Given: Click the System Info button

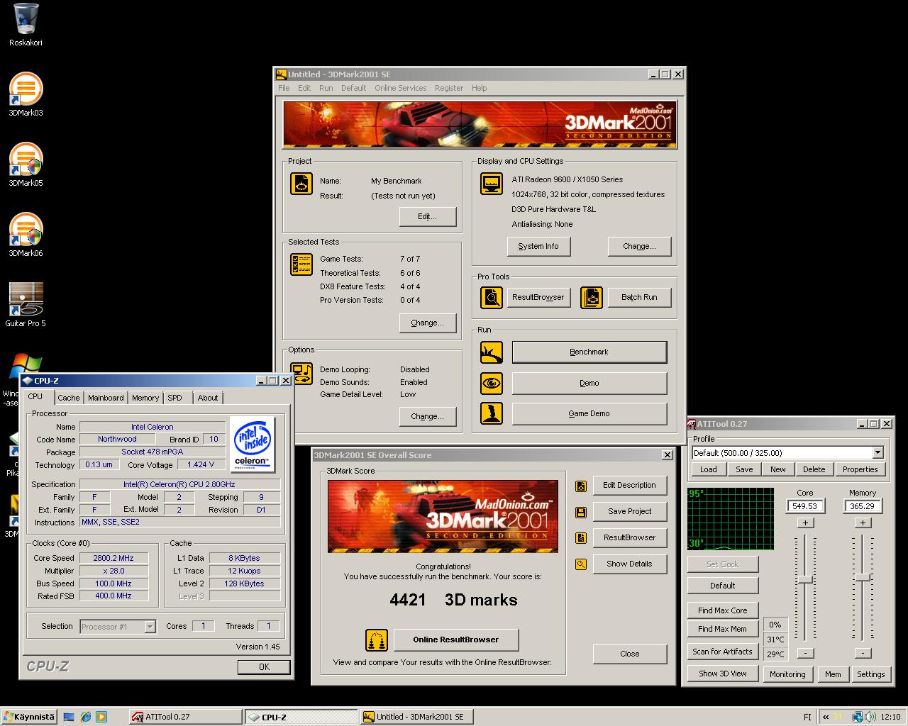Looking at the screenshot, I should (538, 247).
